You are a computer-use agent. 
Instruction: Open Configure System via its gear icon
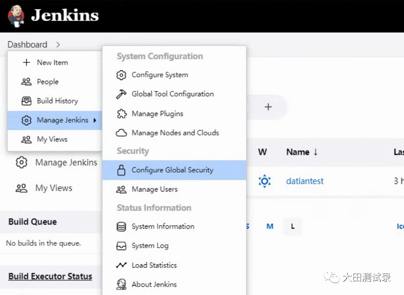pyautogui.click(x=121, y=75)
